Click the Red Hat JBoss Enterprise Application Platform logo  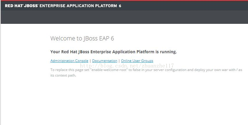63,6
